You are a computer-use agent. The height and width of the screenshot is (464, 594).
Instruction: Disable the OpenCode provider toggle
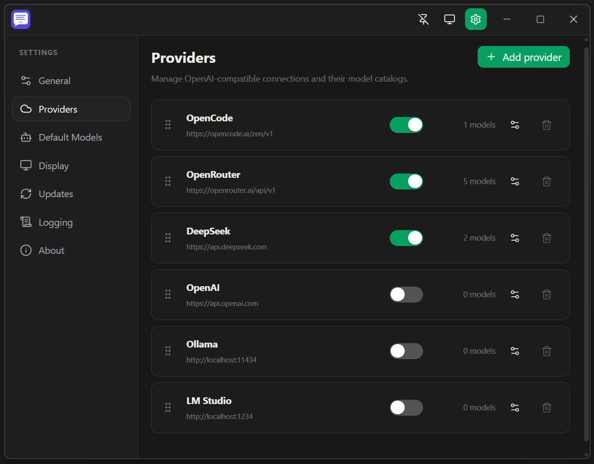(x=406, y=125)
